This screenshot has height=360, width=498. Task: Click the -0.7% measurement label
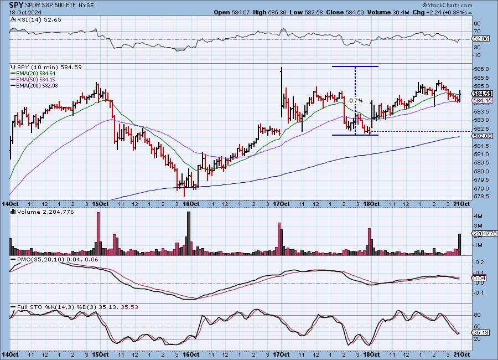pos(355,100)
